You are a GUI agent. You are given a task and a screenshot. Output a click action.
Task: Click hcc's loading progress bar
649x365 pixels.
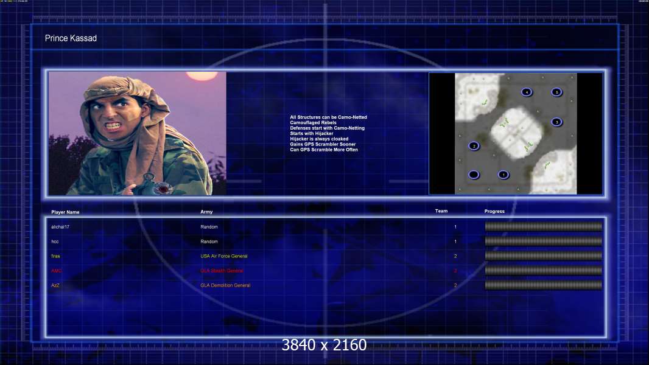(x=544, y=241)
